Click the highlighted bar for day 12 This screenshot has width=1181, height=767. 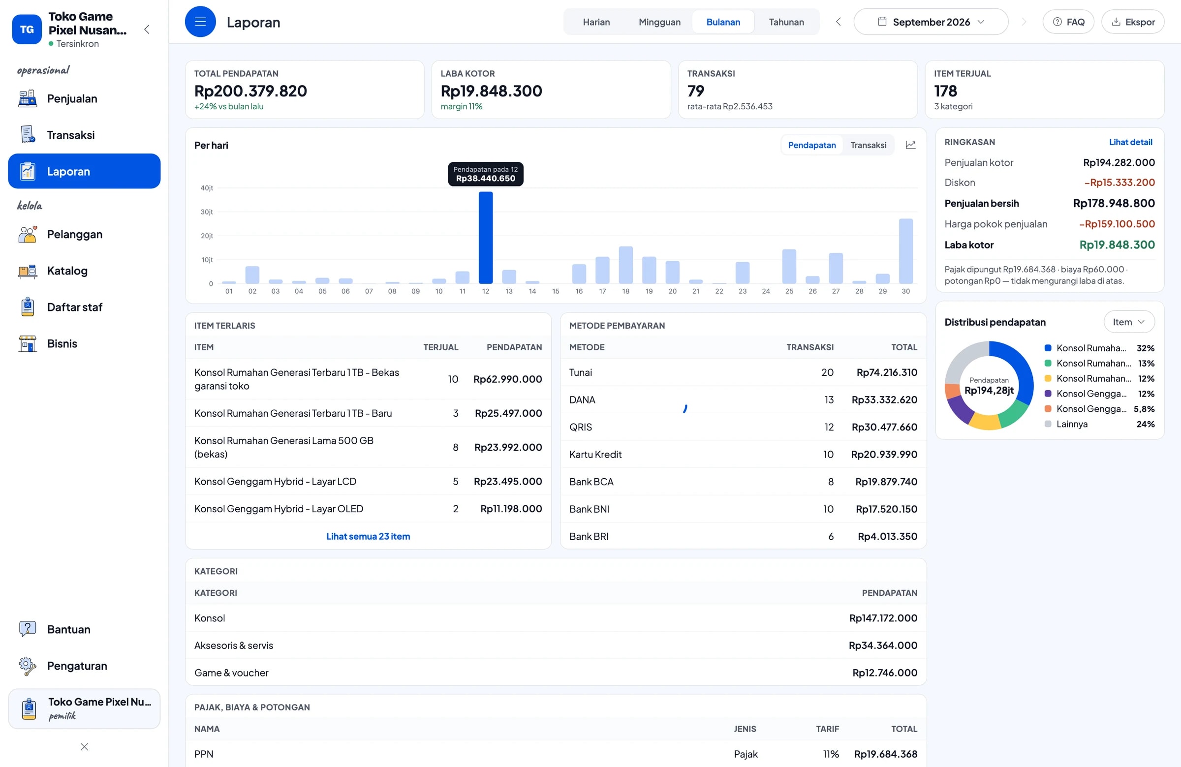click(485, 238)
